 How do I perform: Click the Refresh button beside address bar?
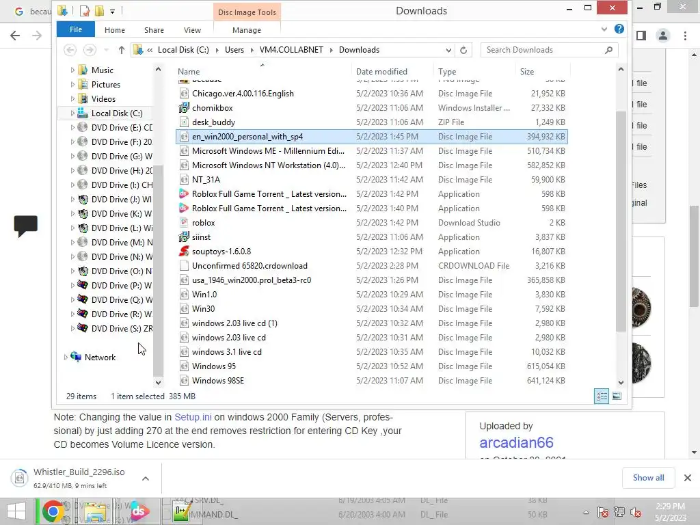(463, 50)
